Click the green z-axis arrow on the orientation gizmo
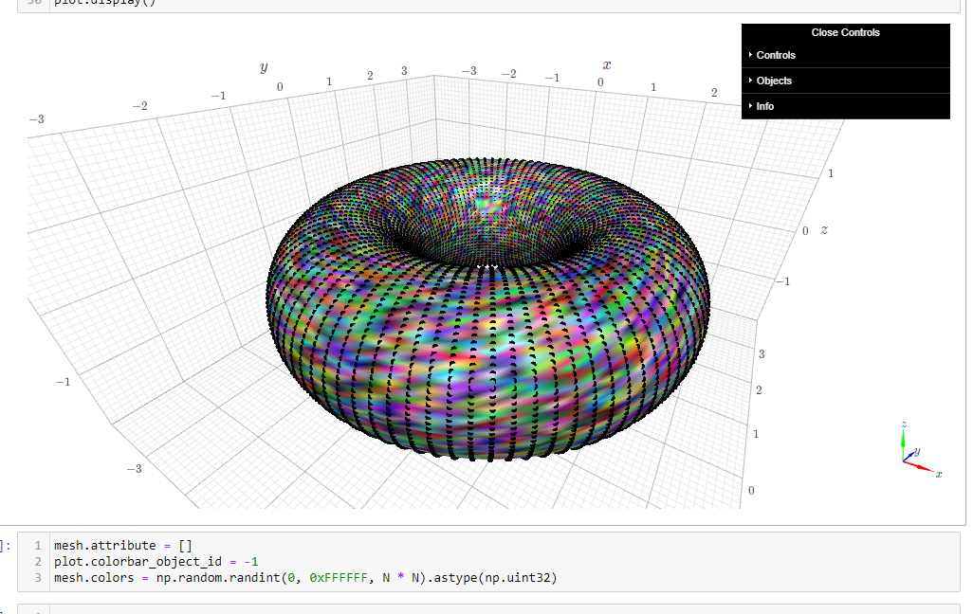 pos(903,439)
